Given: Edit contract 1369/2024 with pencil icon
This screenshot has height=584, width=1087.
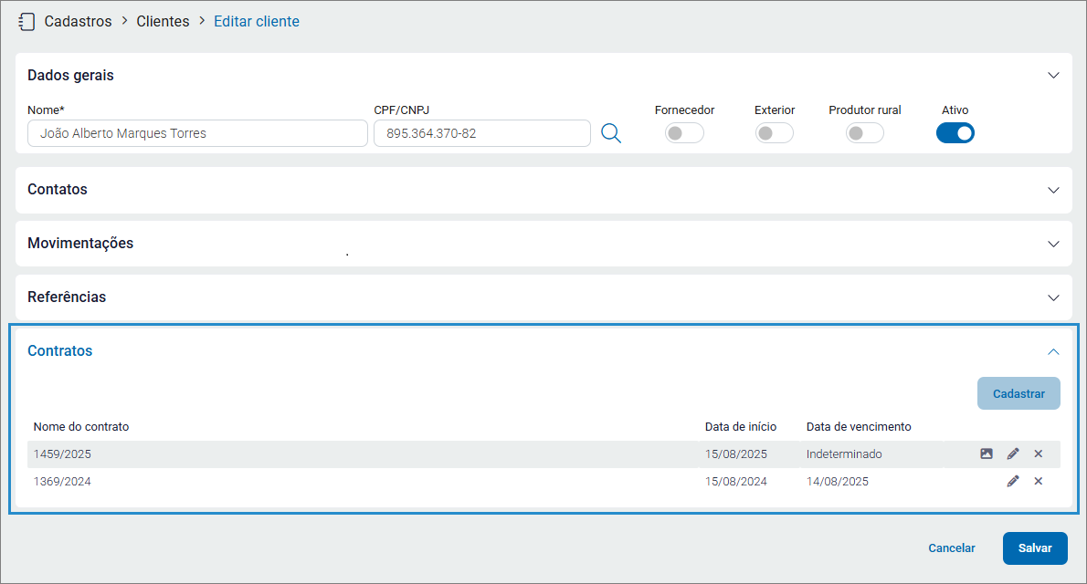Looking at the screenshot, I should 1013,481.
